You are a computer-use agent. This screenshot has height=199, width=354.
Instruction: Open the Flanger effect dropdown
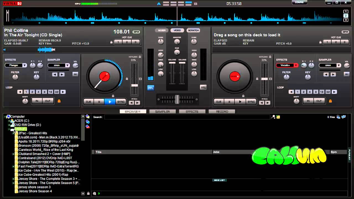point(24,66)
